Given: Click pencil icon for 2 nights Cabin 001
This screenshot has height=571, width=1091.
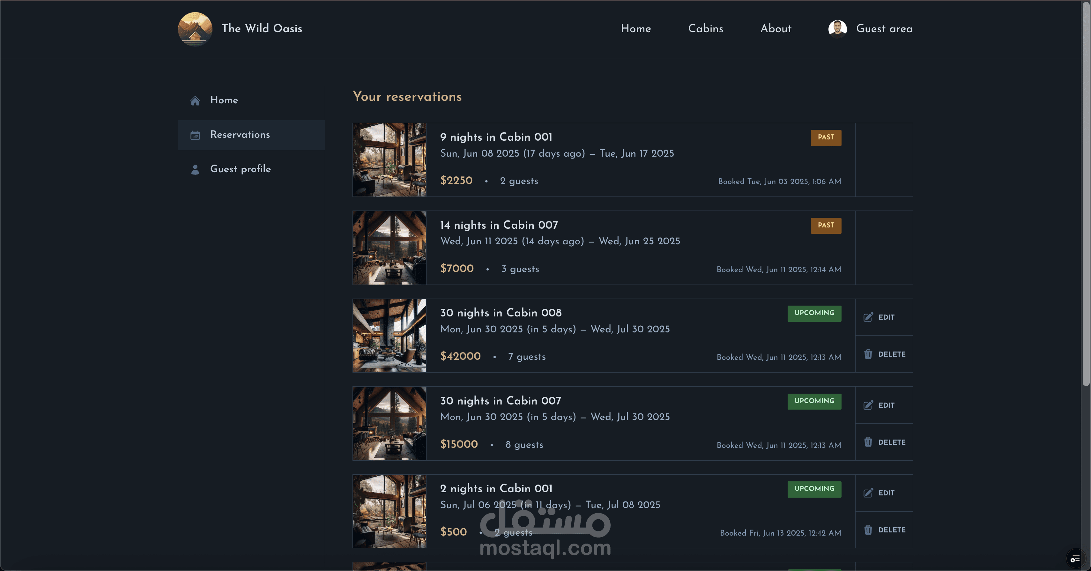Looking at the screenshot, I should tap(868, 493).
